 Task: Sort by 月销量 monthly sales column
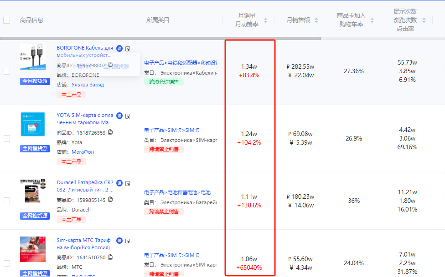(266, 20)
